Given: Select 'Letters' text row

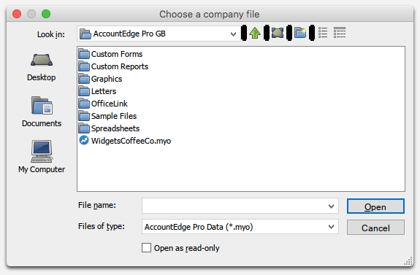Looking at the screenshot, I should tap(104, 91).
